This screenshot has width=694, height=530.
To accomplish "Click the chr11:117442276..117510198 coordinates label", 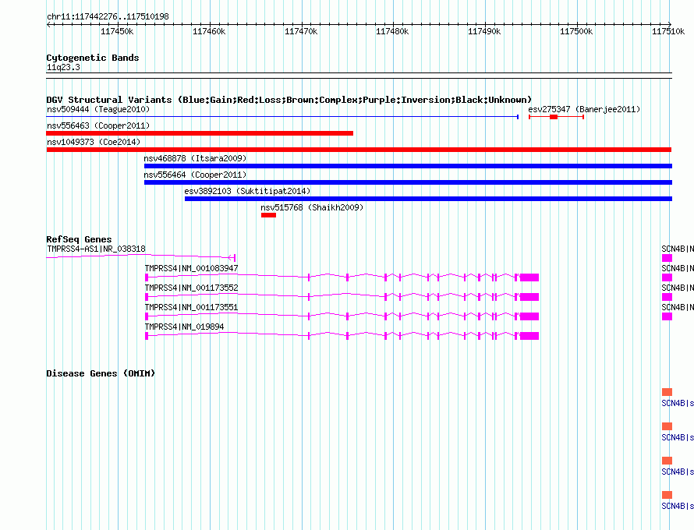I will point(108,16).
